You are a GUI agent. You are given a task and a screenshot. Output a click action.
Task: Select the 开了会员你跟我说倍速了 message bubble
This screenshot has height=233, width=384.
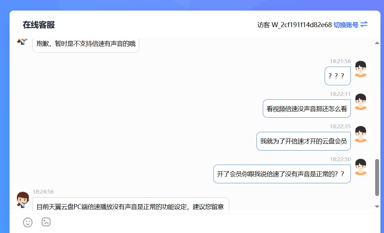point(282,174)
